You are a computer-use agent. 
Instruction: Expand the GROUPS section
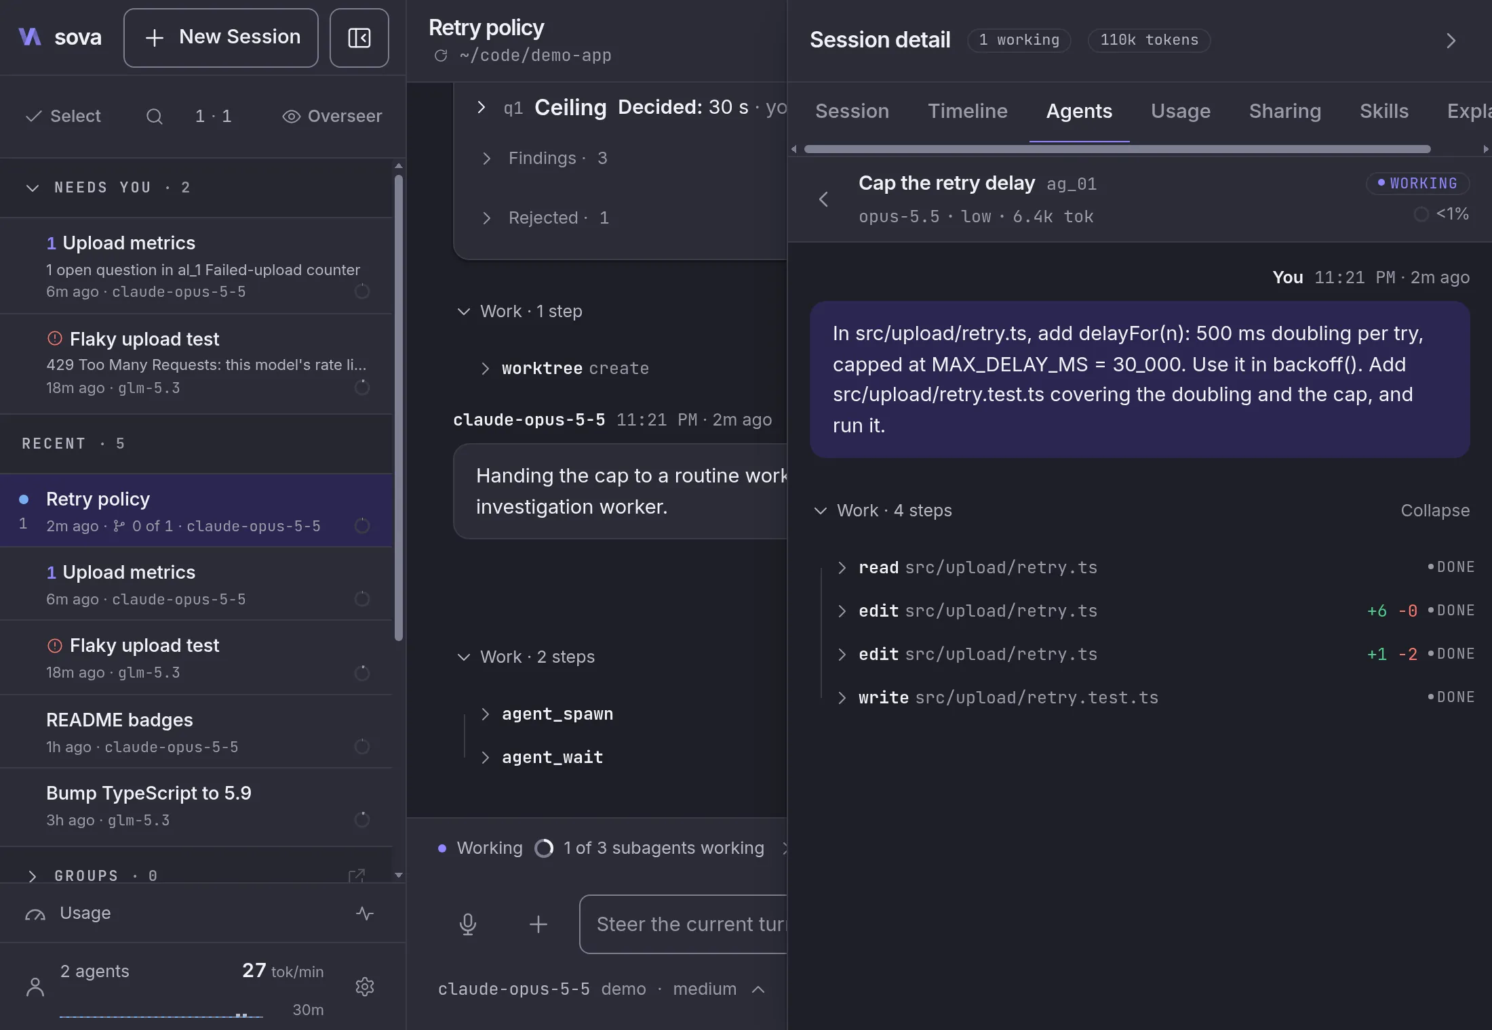tap(33, 876)
